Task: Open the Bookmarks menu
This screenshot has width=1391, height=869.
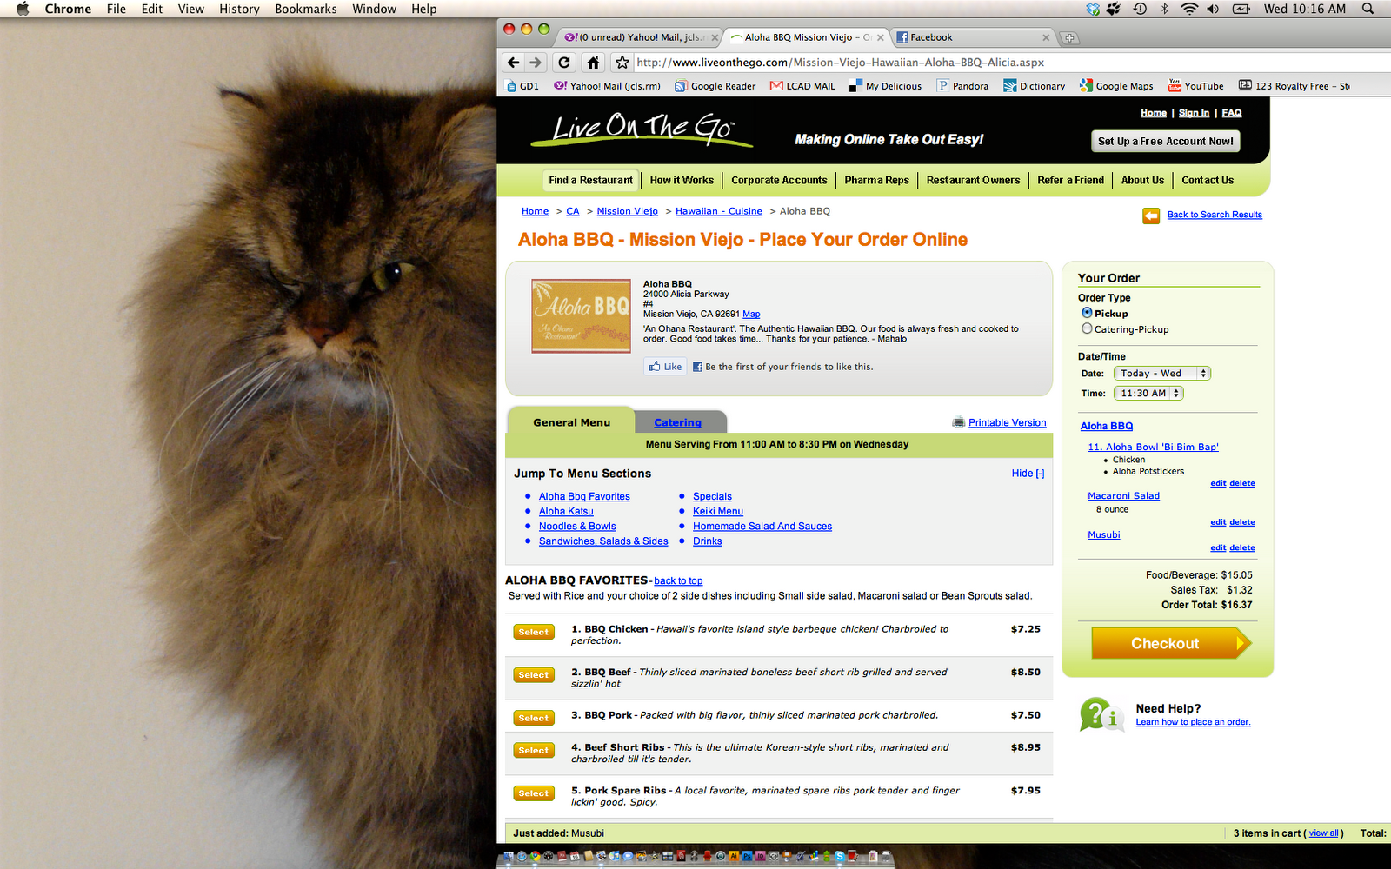Action: 305,9
